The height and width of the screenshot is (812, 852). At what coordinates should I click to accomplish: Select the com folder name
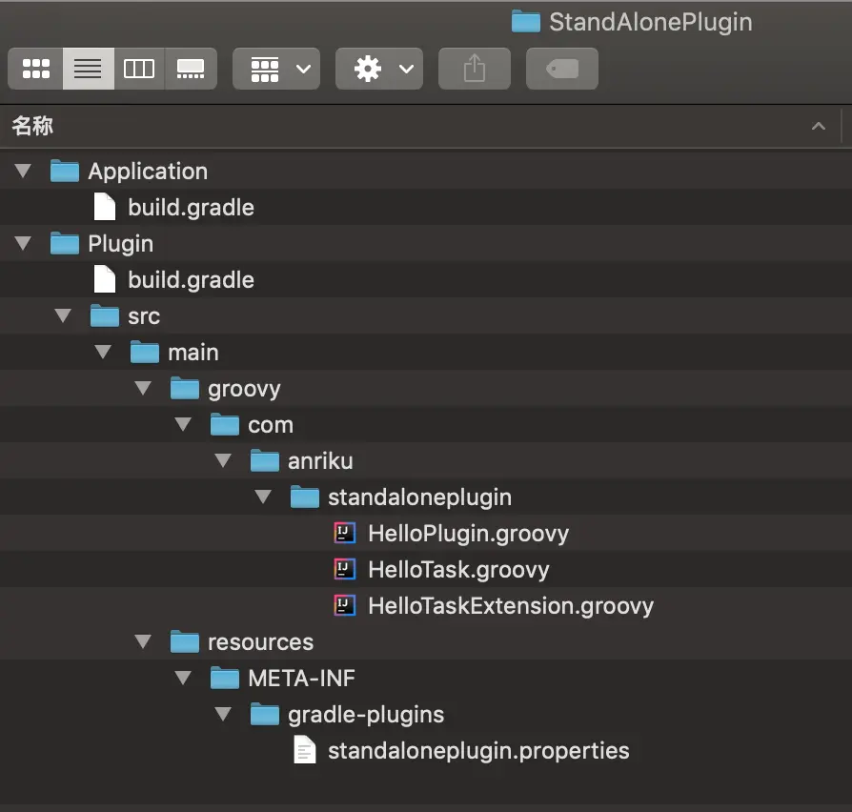(x=271, y=425)
